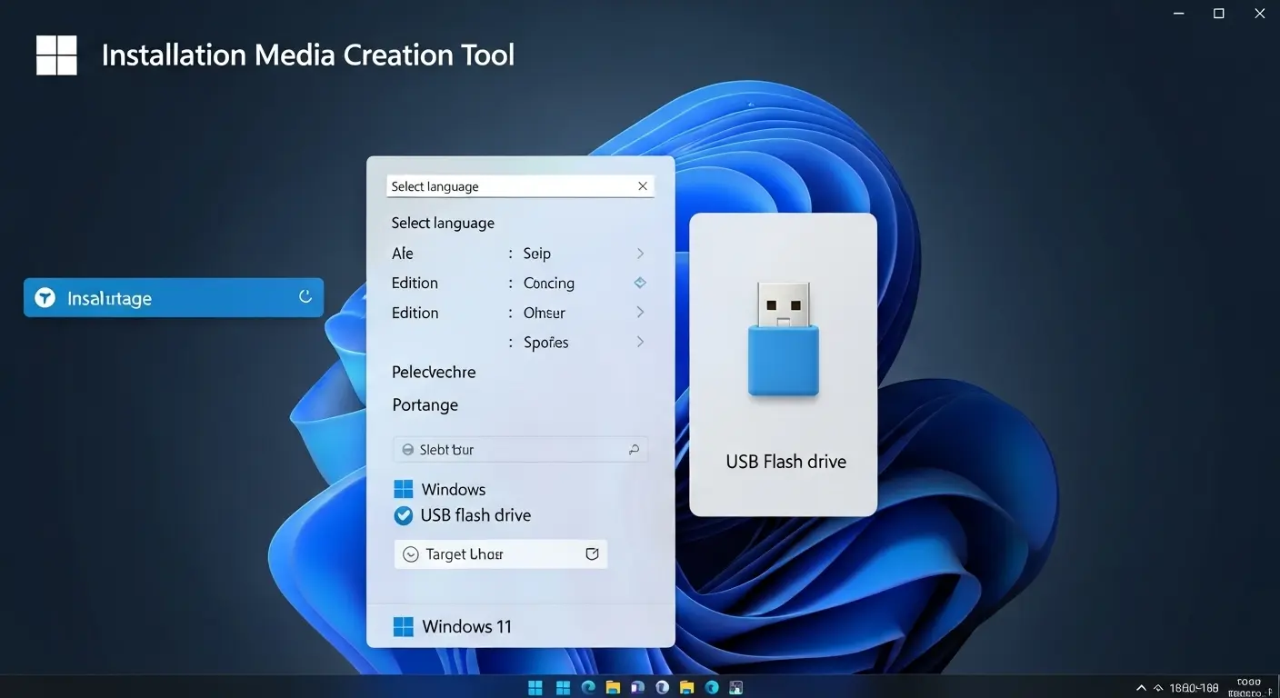Click the Windows 11 logo in dialog footer
1280x698 pixels.
tap(403, 626)
